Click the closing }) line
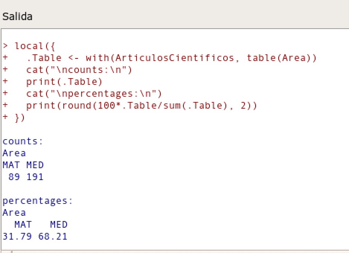 (19, 118)
